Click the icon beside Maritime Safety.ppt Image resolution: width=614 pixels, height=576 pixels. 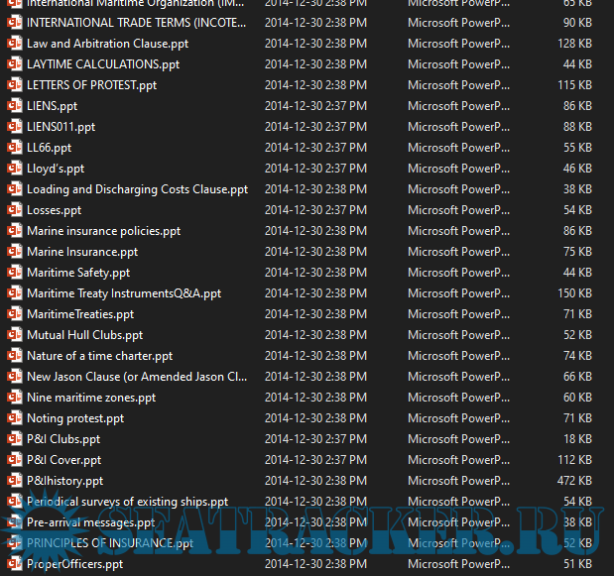[14, 273]
